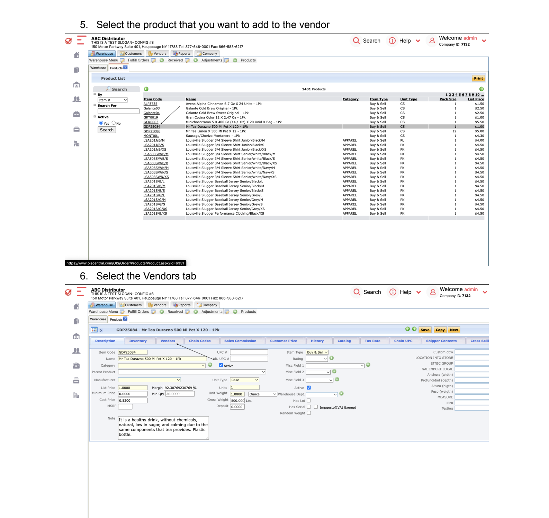Viewport: 549px width, 518px height.
Task: Go to previous page with green left arrow above Item Code
Action: point(146,89)
